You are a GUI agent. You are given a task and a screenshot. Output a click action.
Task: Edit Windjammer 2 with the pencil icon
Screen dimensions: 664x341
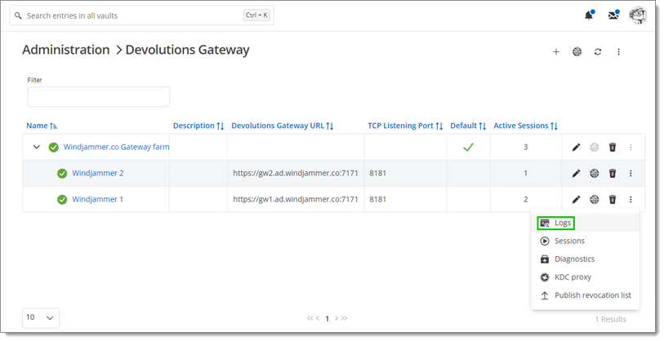576,174
